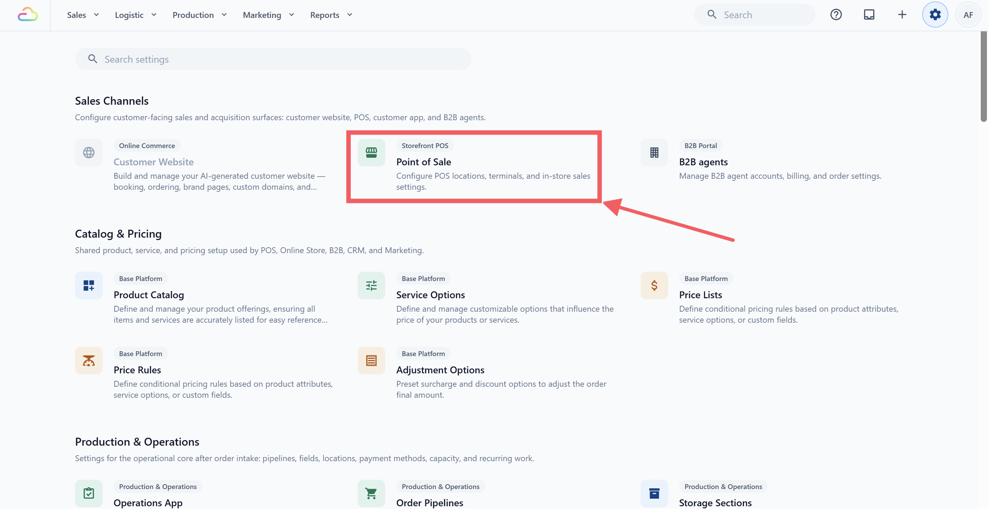This screenshot has width=989, height=509.
Task: Click the Catalog & Pricing heading
Action: point(118,233)
